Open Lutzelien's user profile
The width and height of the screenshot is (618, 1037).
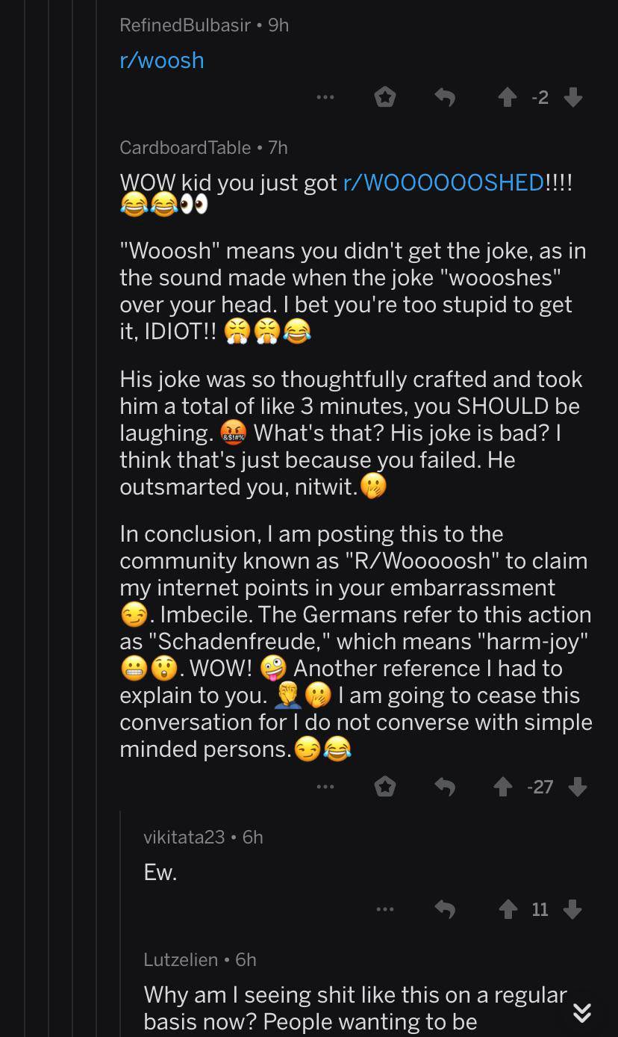tap(181, 959)
